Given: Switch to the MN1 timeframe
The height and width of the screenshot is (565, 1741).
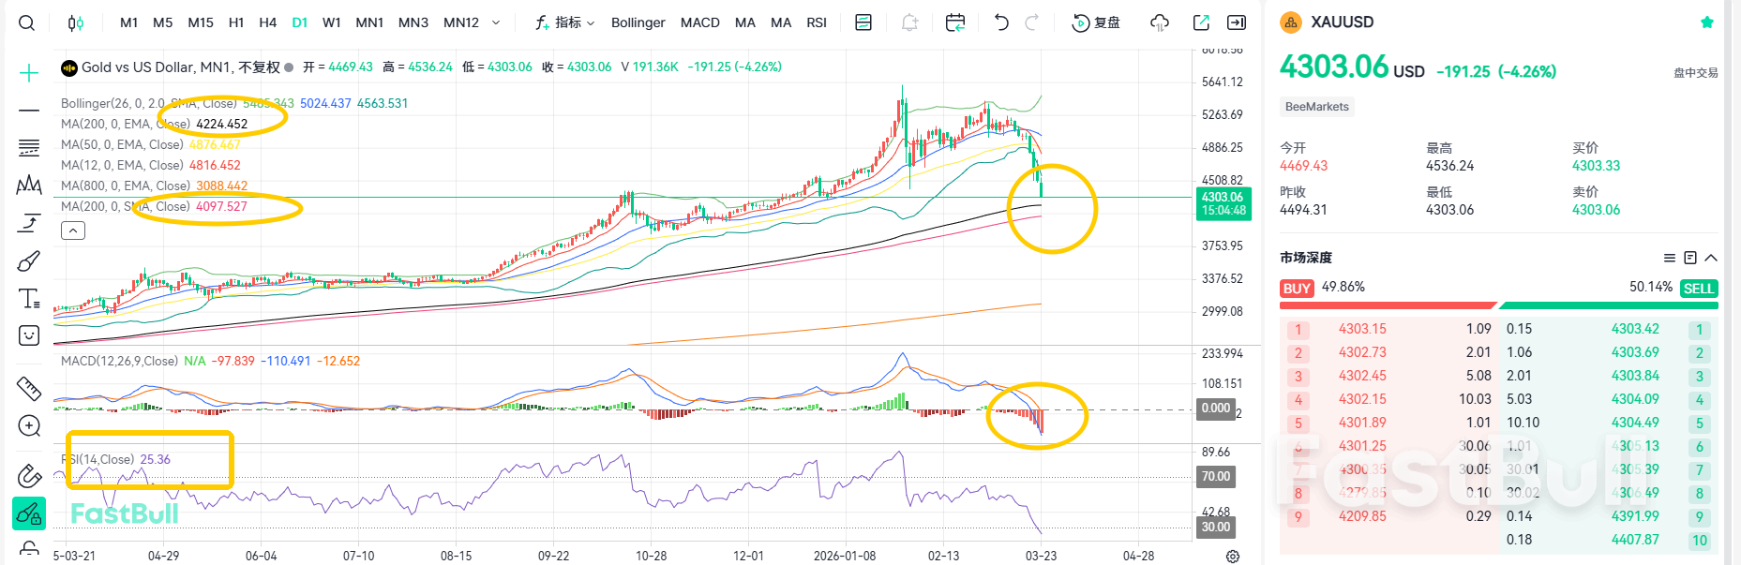Looking at the screenshot, I should point(369,22).
